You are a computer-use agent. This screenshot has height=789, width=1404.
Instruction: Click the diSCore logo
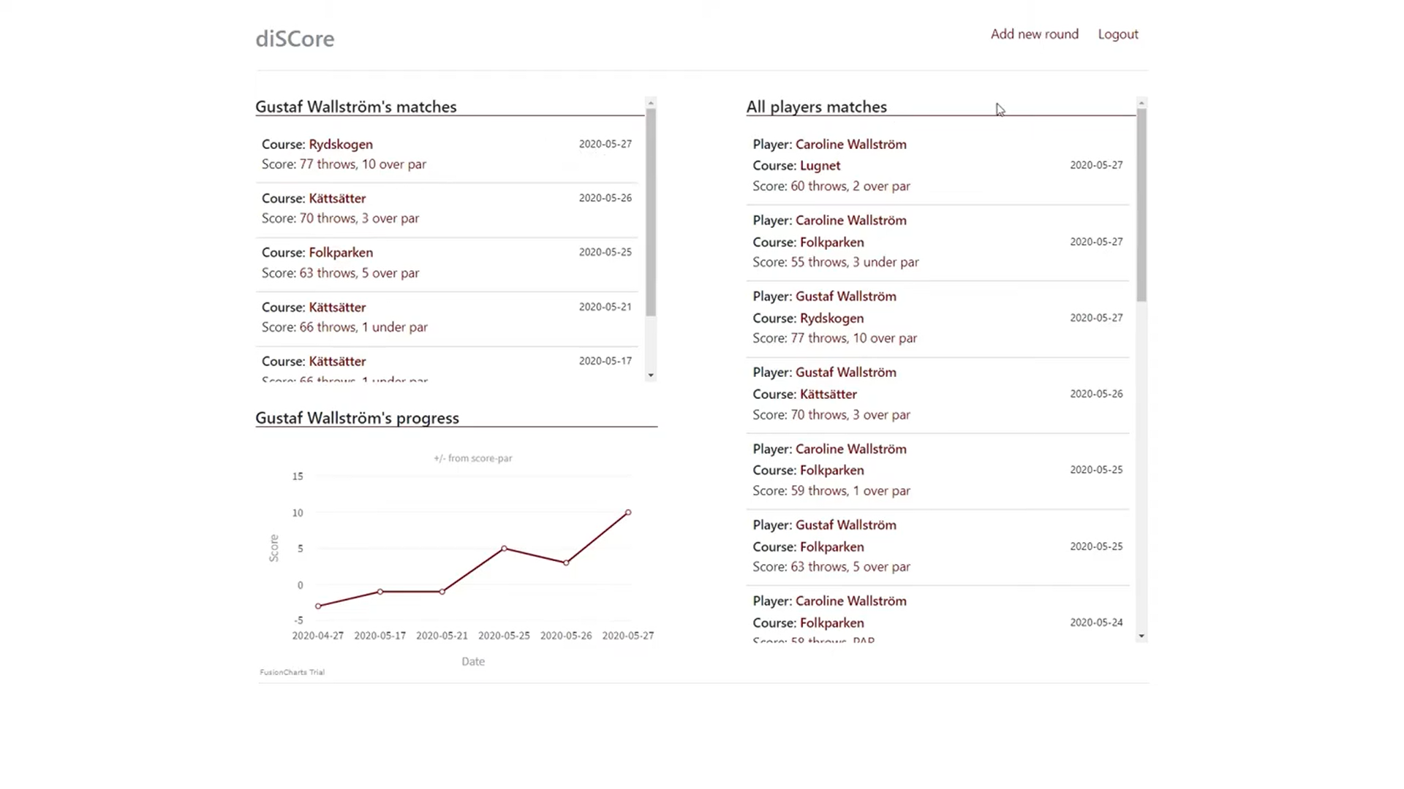tap(295, 39)
